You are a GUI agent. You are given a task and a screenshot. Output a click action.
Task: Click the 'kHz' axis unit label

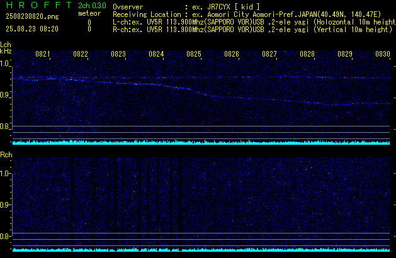[6, 51]
